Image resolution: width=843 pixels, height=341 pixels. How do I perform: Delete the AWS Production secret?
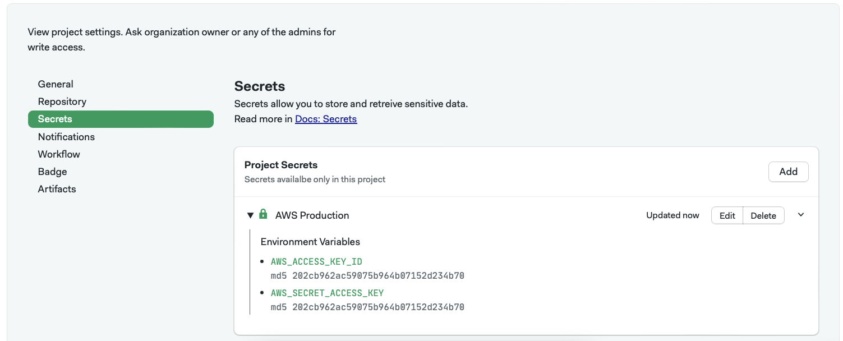[763, 215]
